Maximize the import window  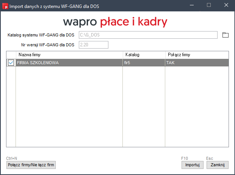pos(209,5)
